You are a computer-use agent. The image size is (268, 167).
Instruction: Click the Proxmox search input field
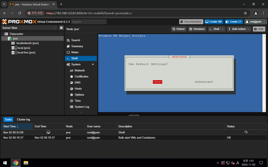pos(89,22)
